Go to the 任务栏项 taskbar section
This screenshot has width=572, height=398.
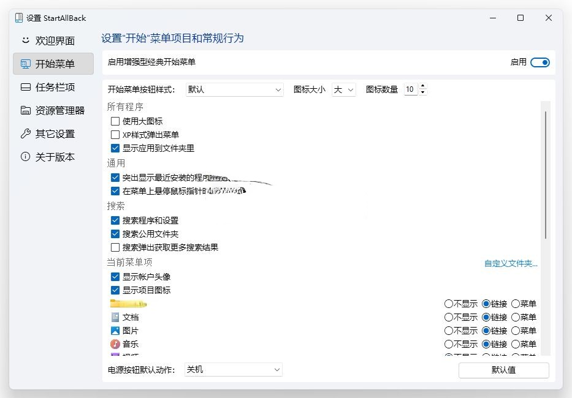pyautogui.click(x=53, y=87)
